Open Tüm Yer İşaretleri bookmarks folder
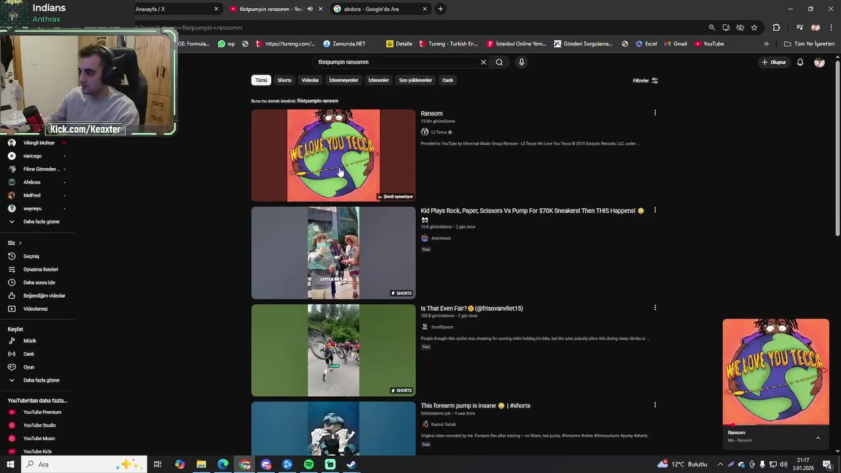The height and width of the screenshot is (473, 841). (809, 44)
